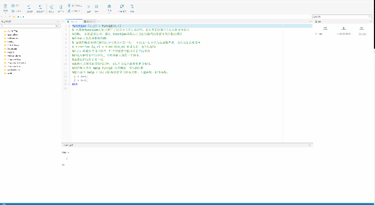Click the file browser search field
The width and height of the screenshot is (375, 205).
point(28,26)
